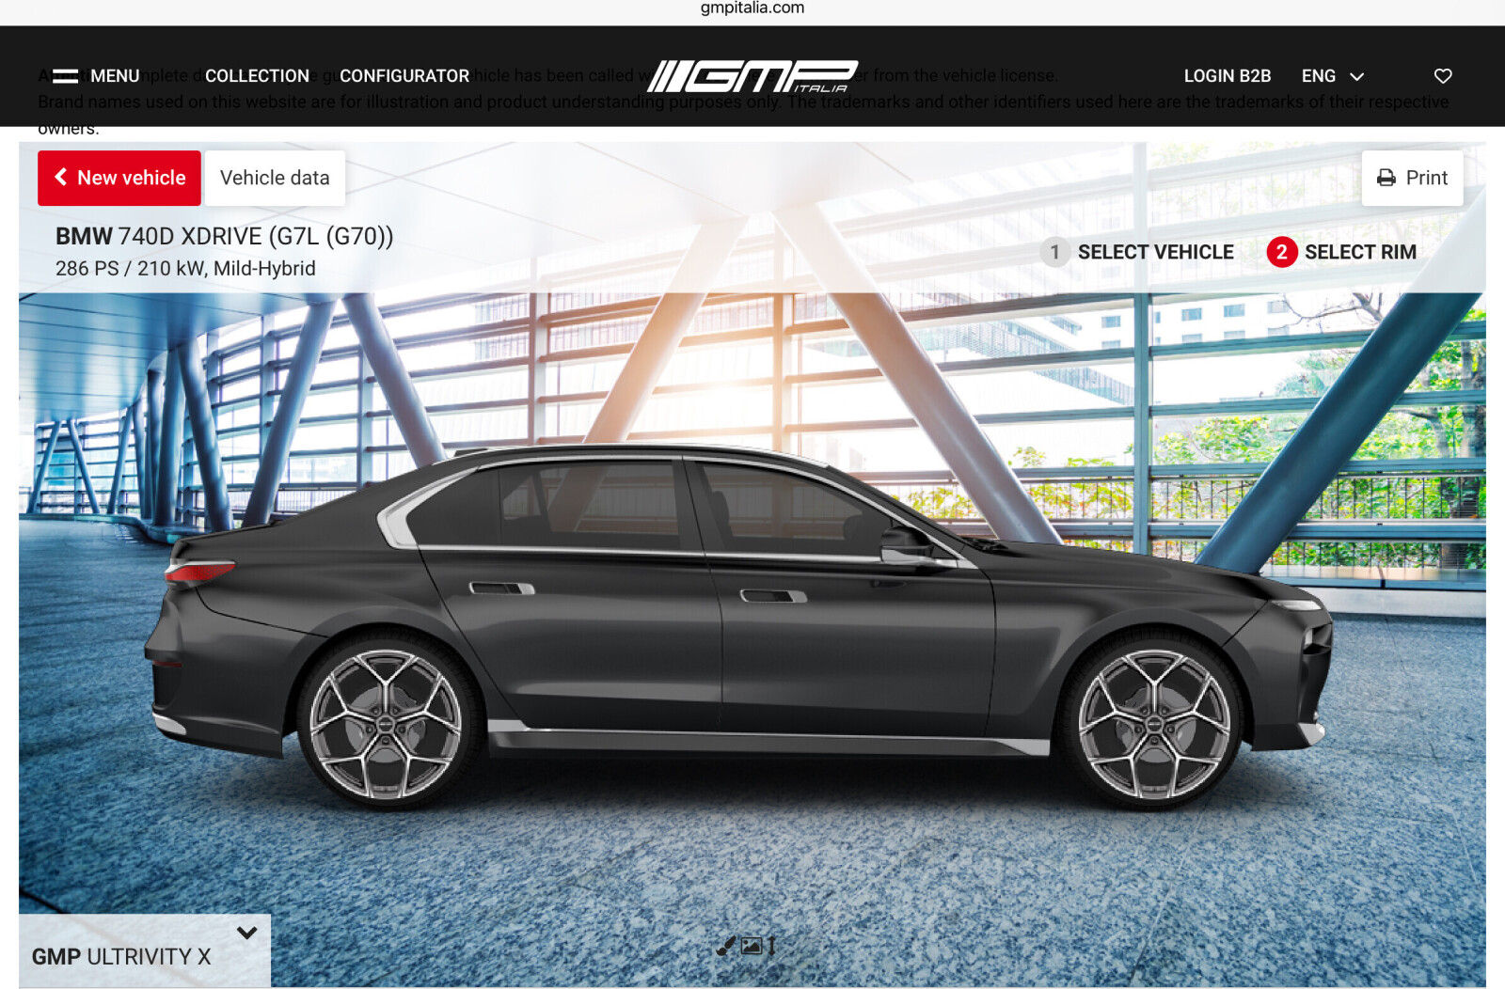Click the background image icon
The image size is (1505, 989).
pyautogui.click(x=752, y=946)
